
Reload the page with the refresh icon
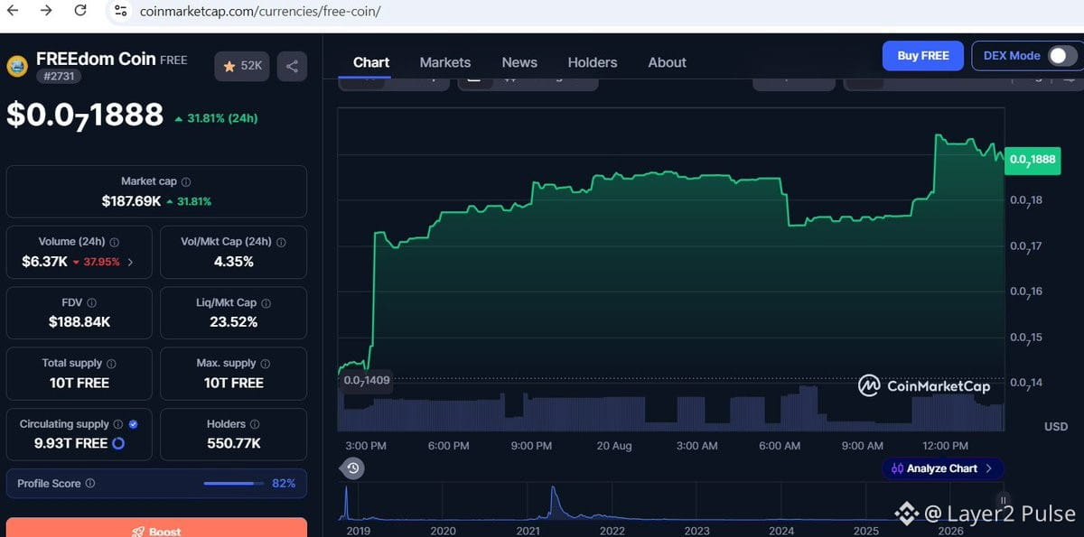click(80, 11)
